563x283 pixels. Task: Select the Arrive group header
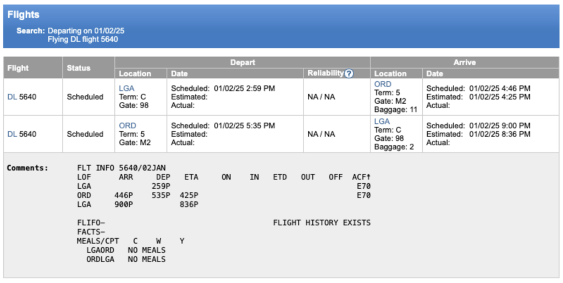(x=464, y=63)
